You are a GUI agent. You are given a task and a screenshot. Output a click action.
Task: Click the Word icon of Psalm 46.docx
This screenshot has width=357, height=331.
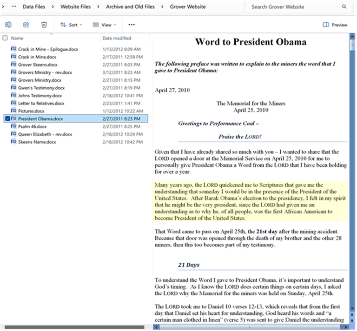[x=14, y=126]
